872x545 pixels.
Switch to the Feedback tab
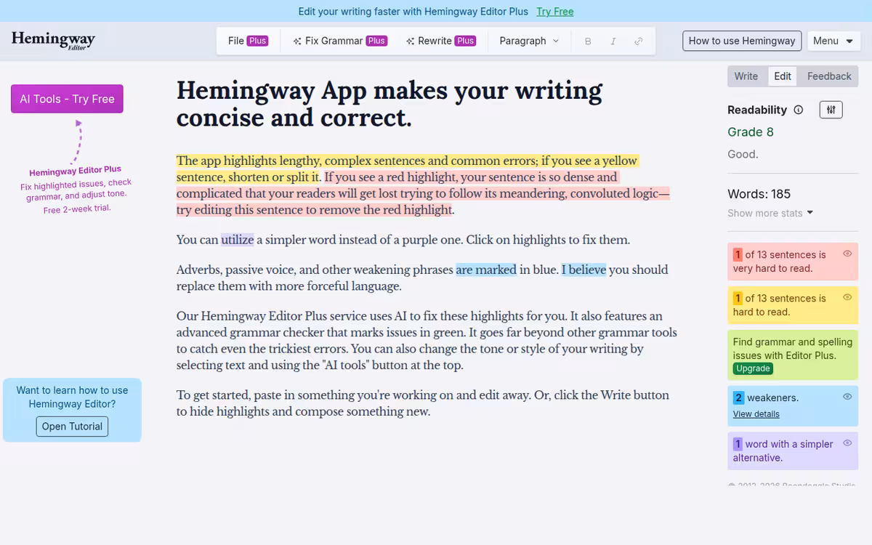(x=829, y=76)
